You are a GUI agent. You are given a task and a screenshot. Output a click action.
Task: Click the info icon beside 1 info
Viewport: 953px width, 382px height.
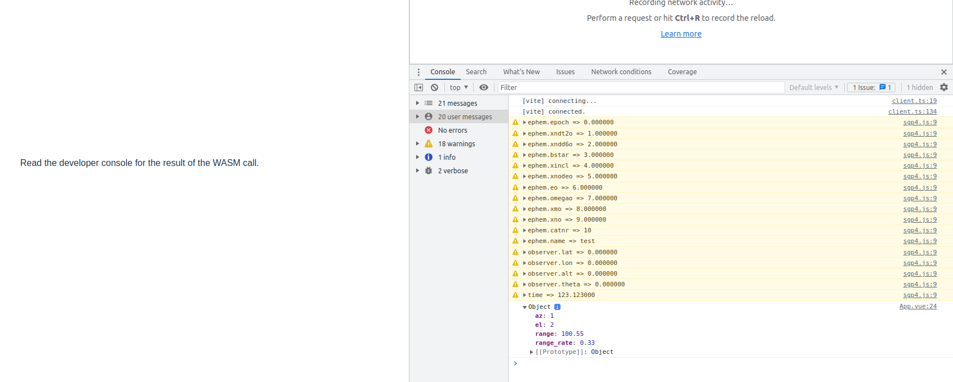pyautogui.click(x=429, y=157)
